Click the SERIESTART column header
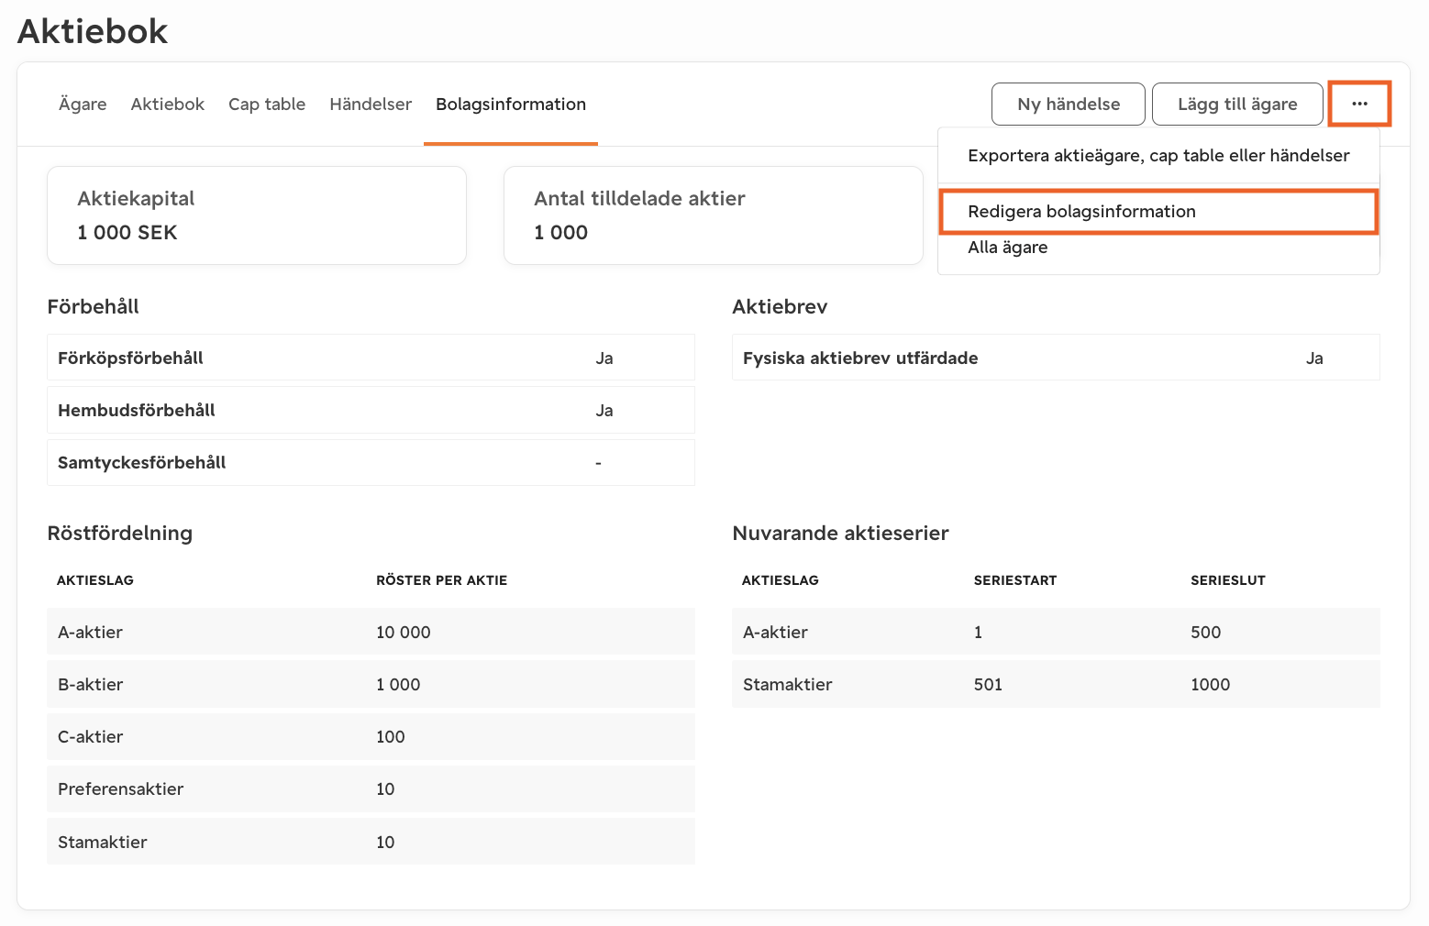 coord(1015,580)
